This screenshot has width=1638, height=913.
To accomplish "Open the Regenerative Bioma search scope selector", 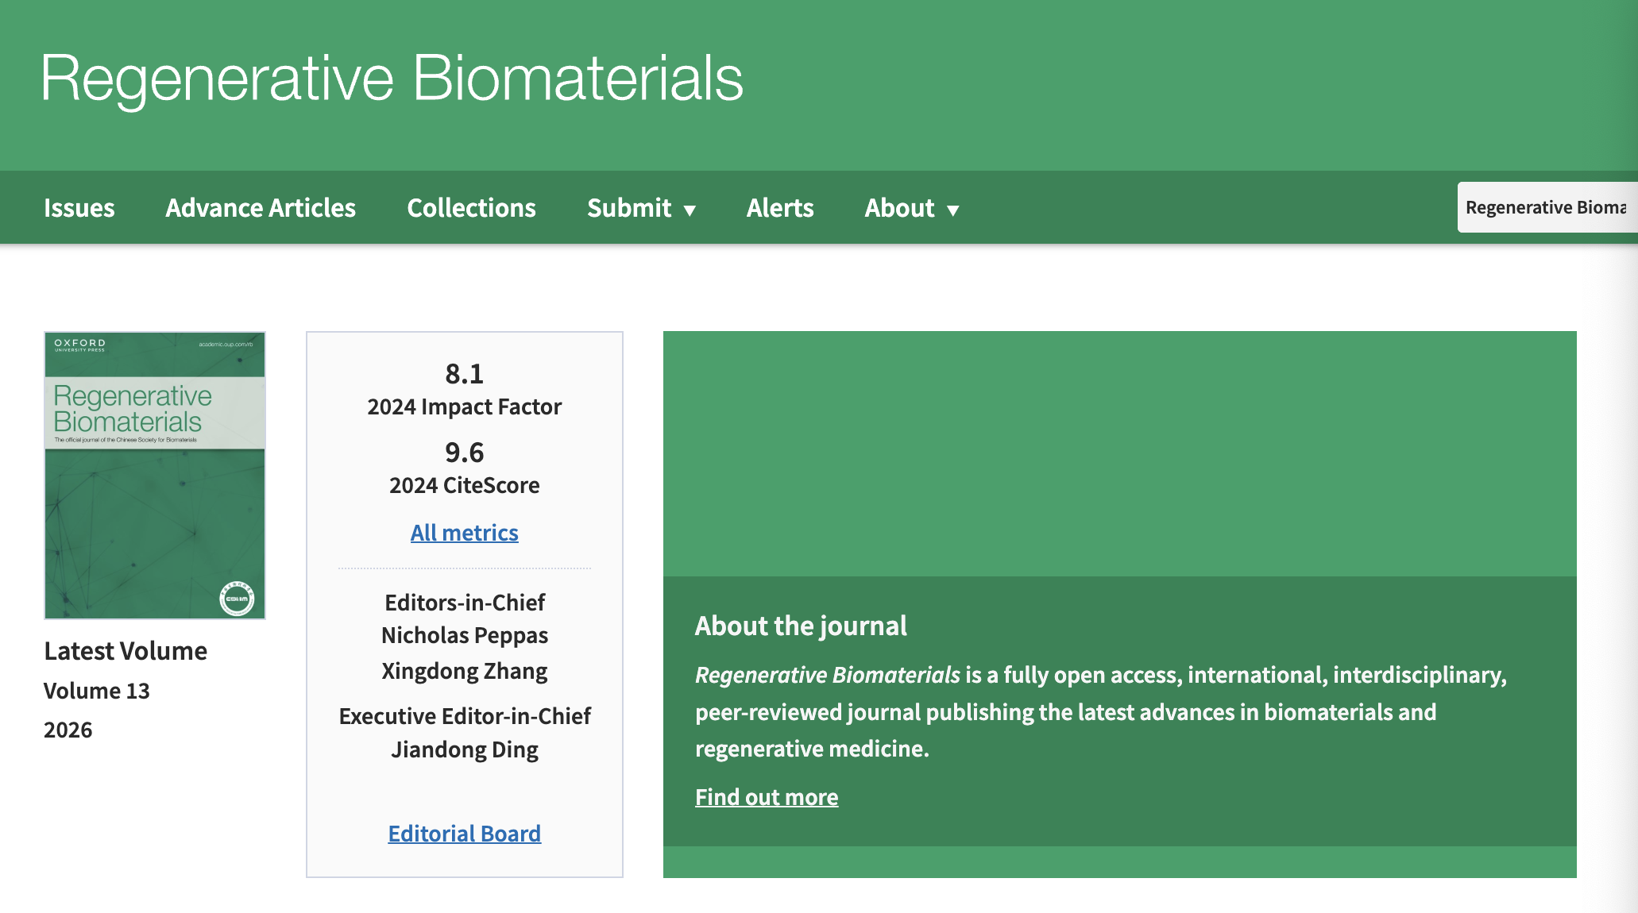I will point(1545,207).
